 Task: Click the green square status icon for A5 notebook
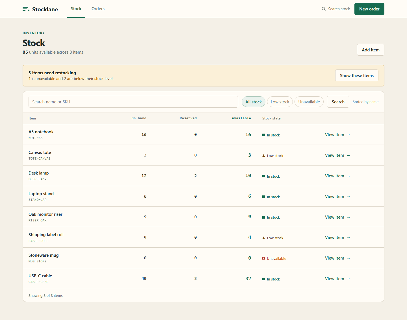tap(264, 135)
